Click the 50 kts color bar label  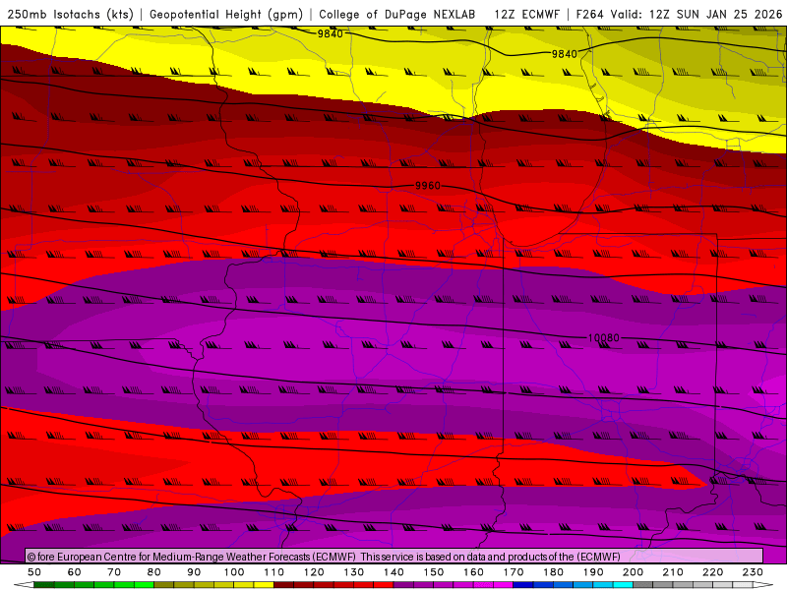point(34,572)
